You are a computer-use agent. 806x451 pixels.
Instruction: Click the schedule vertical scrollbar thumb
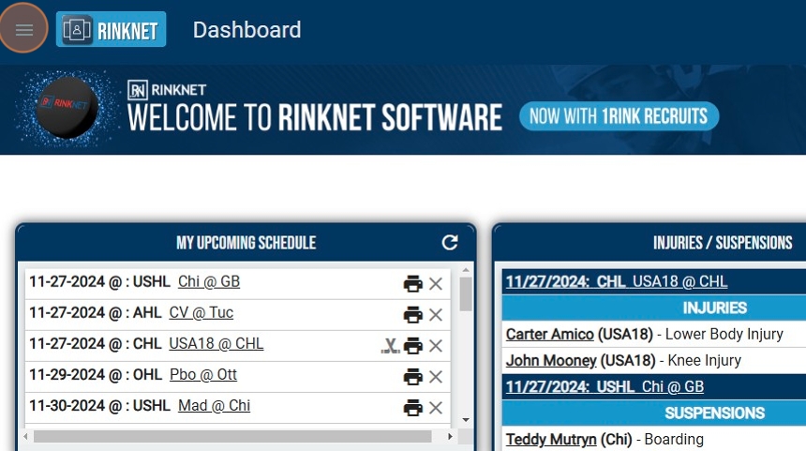pyautogui.click(x=466, y=294)
